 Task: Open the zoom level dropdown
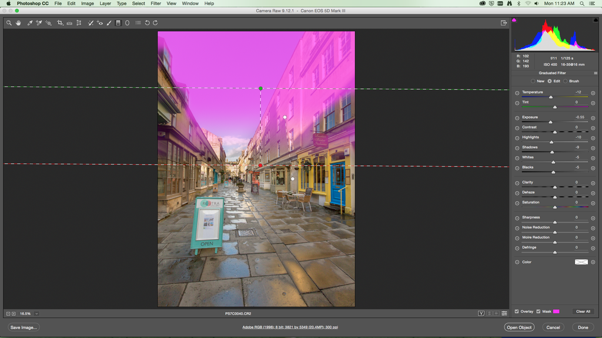coord(36,314)
